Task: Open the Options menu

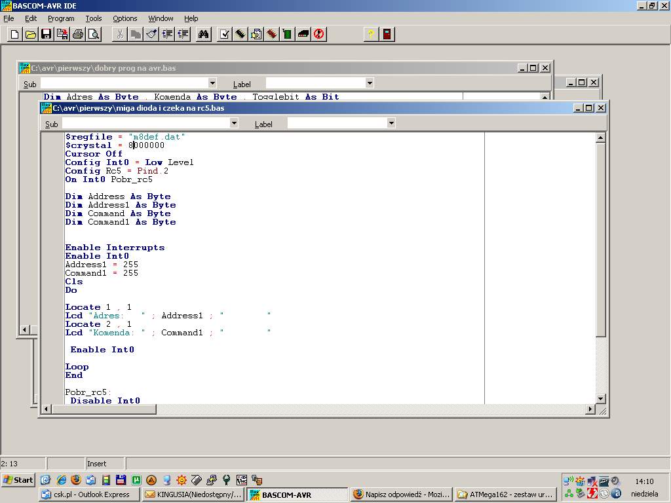Action: pos(125,18)
